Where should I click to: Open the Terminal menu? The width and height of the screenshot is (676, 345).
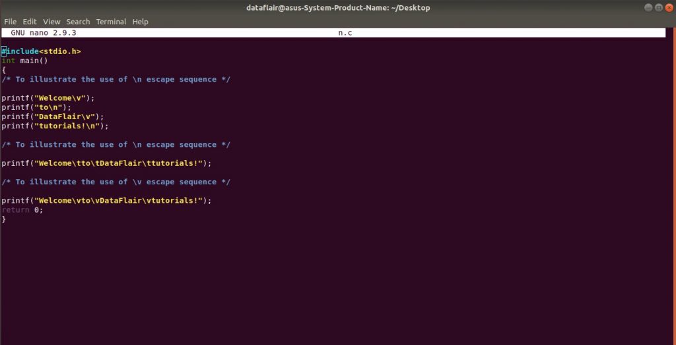click(x=111, y=22)
